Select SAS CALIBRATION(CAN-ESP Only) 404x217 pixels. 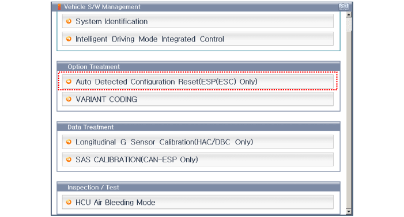point(198,159)
